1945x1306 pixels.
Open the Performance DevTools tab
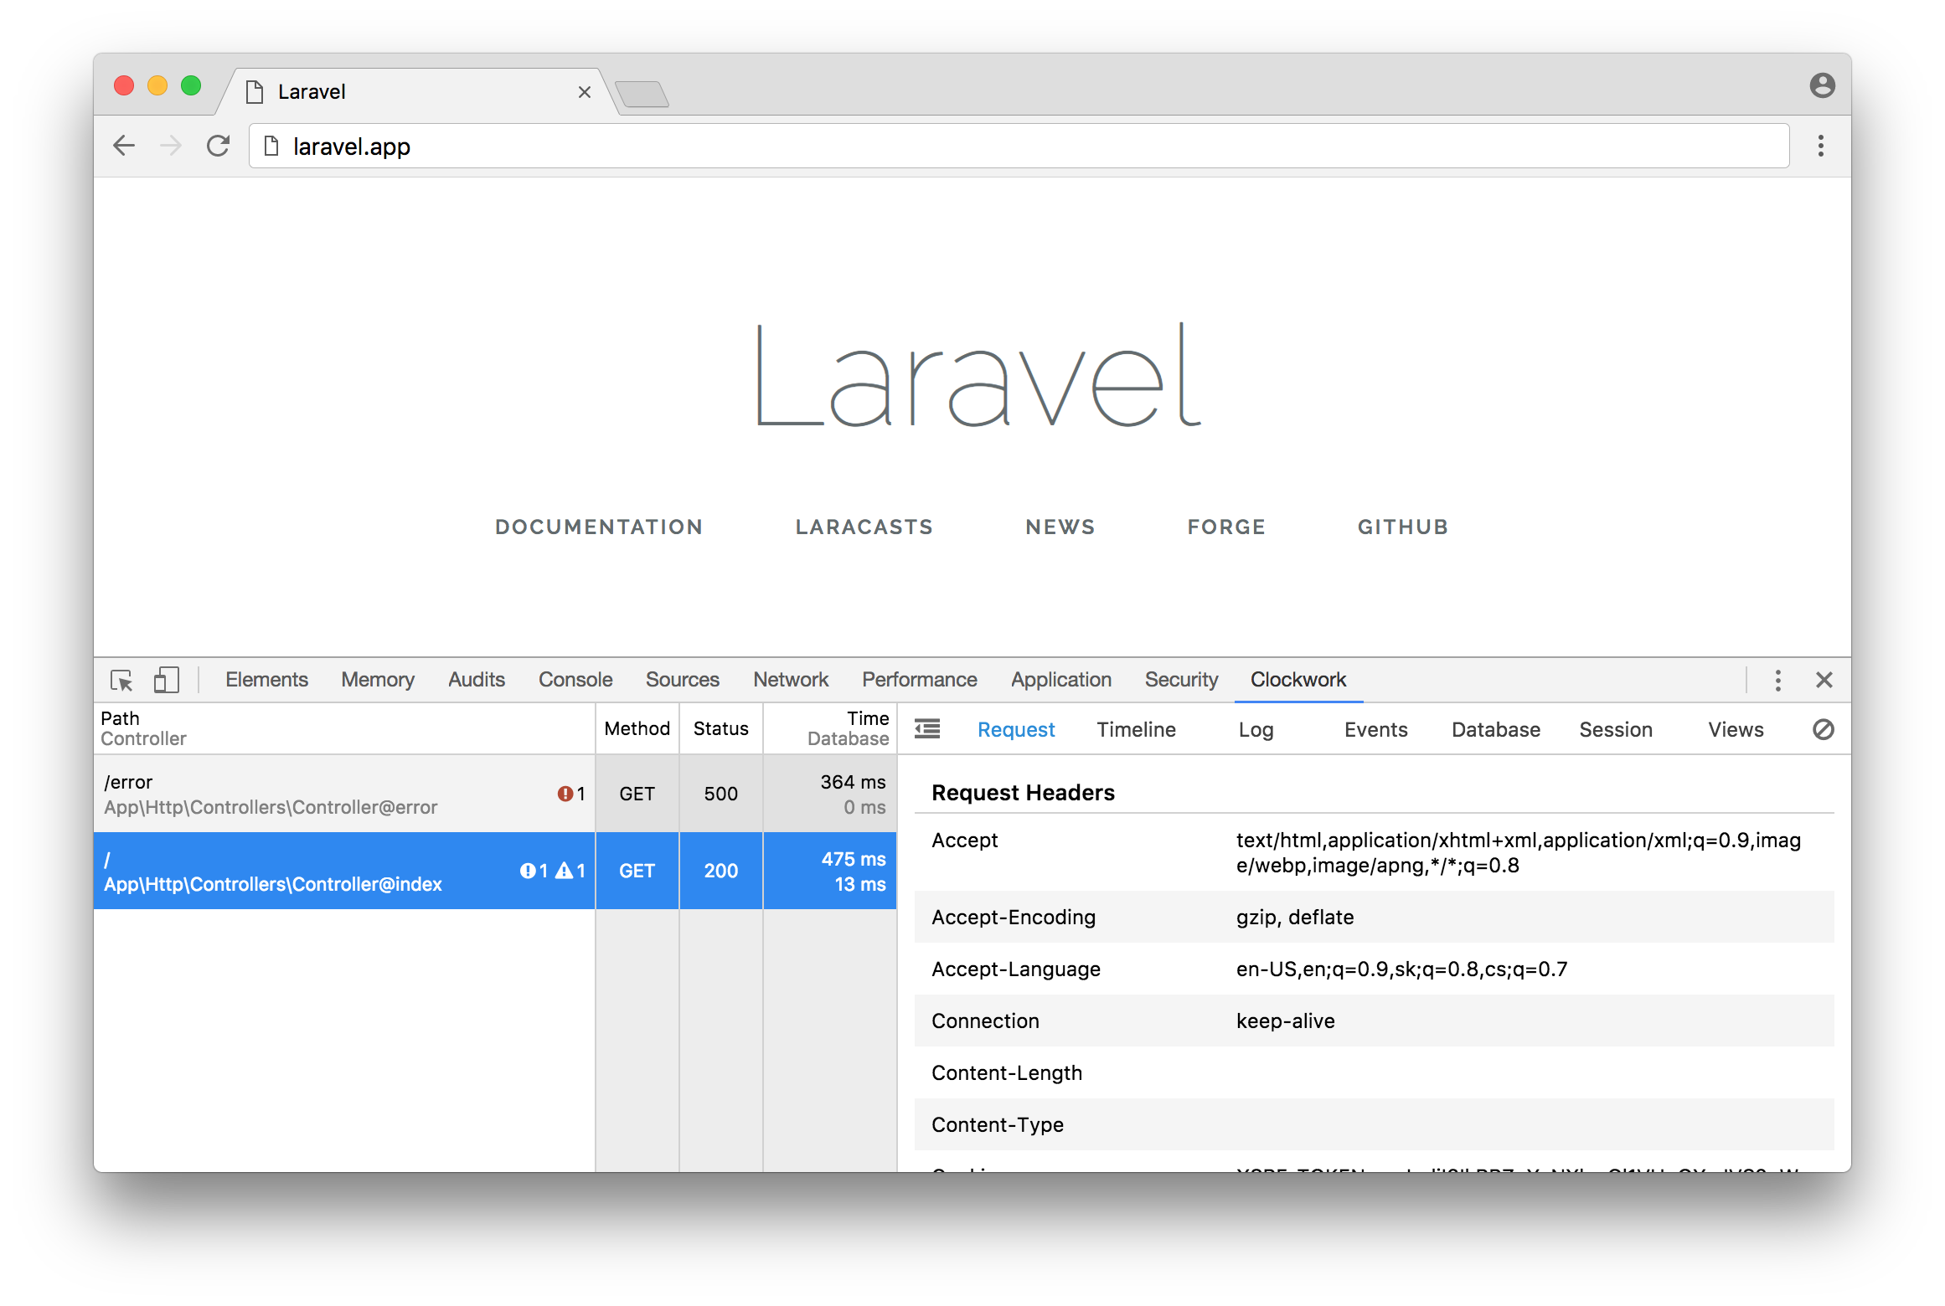pos(920,680)
